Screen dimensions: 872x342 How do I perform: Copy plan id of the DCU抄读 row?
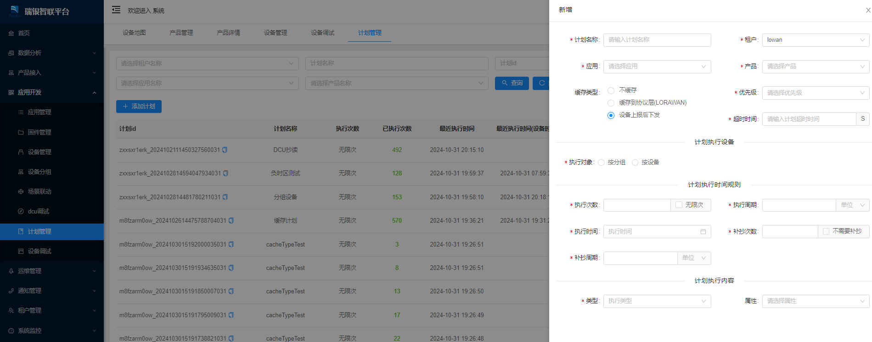tap(225, 150)
